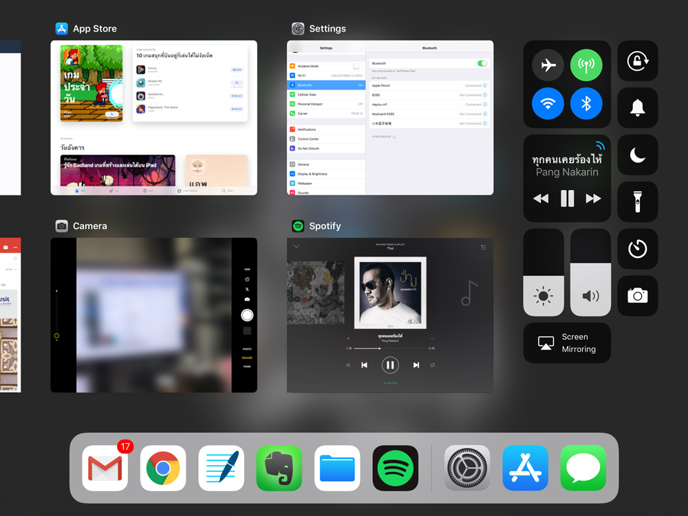Switch to the App Store app card

click(153, 118)
